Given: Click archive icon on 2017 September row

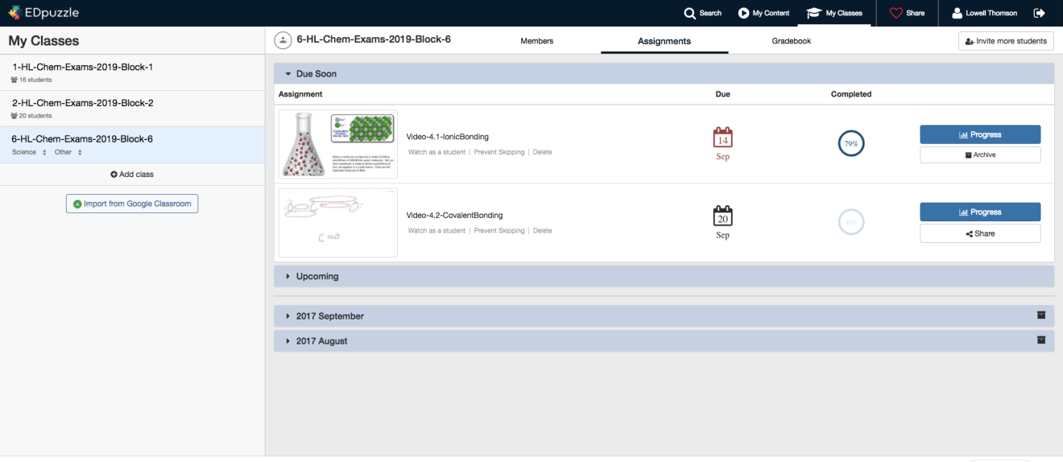Looking at the screenshot, I should 1040,316.
